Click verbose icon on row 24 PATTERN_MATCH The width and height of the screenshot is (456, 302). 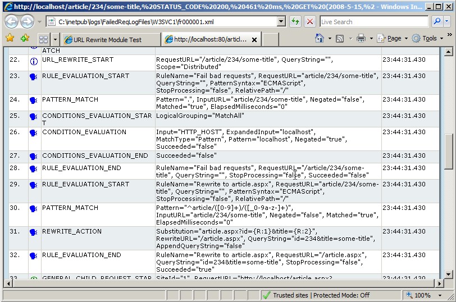click(x=34, y=100)
